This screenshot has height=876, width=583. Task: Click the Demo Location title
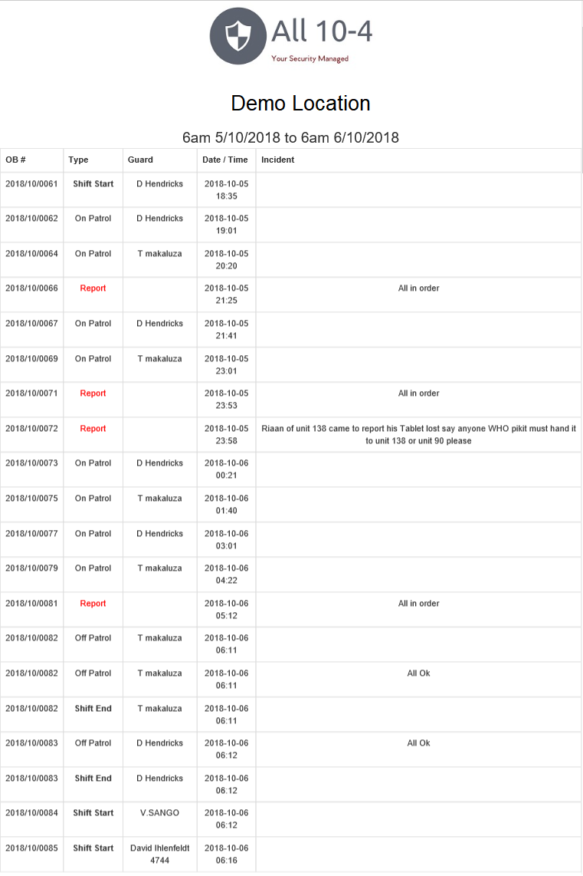click(x=300, y=104)
